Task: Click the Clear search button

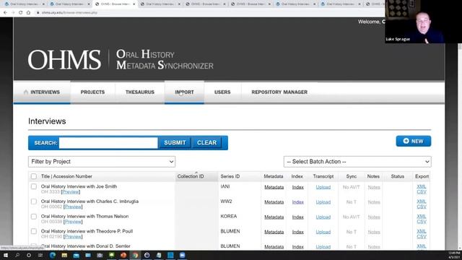Action: click(207, 143)
